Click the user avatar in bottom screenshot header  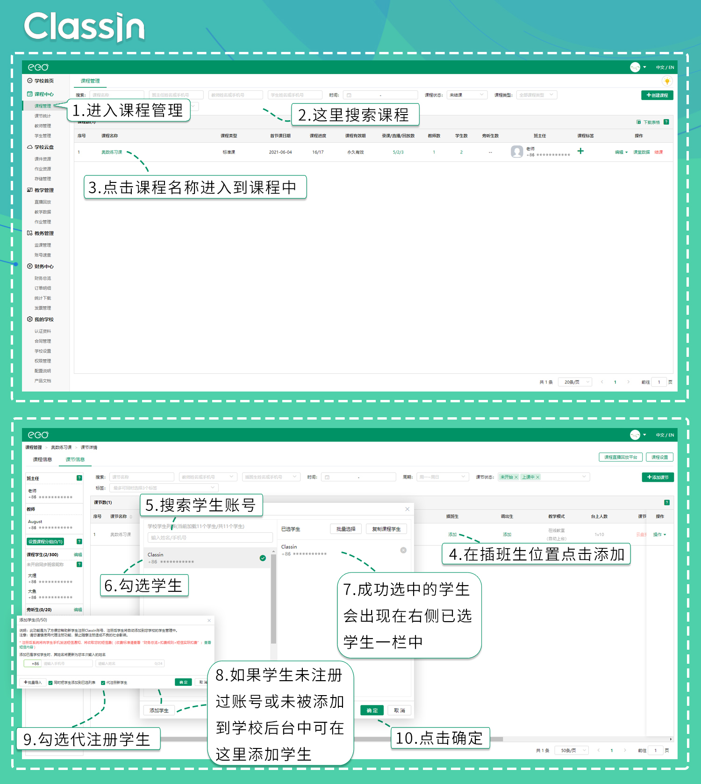(x=635, y=435)
